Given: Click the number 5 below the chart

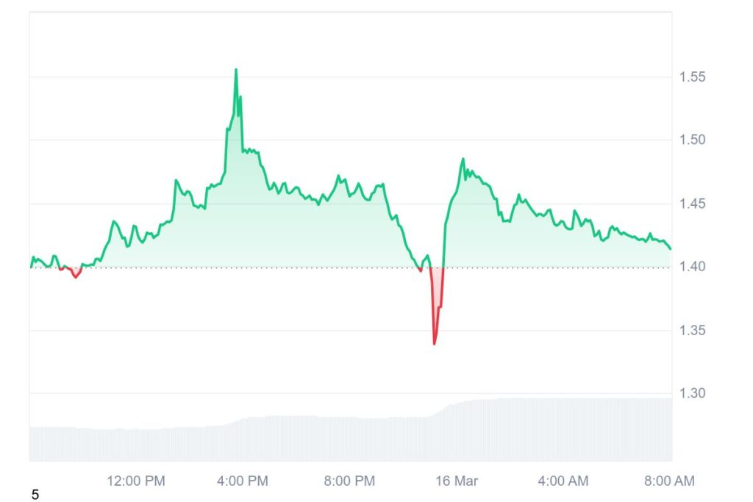Looking at the screenshot, I should (x=35, y=495).
